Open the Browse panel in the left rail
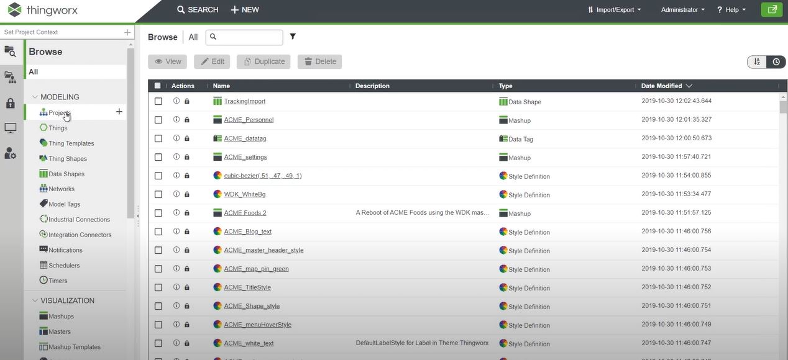Viewport: 788px width, 360px height. tap(10, 52)
